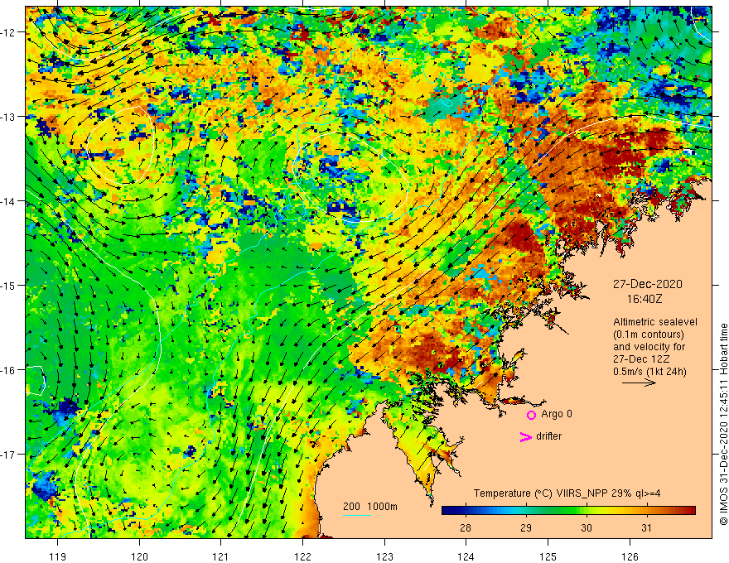Click the longitude axis label 124
The width and height of the screenshot is (729, 563).
click(466, 556)
